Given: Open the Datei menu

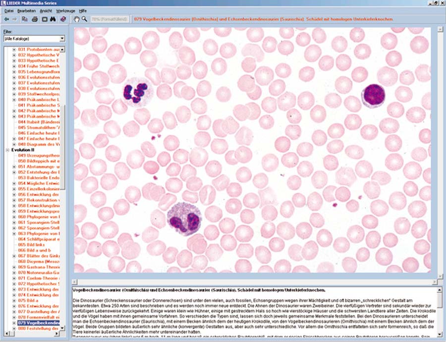Looking at the screenshot, I should coord(9,10).
